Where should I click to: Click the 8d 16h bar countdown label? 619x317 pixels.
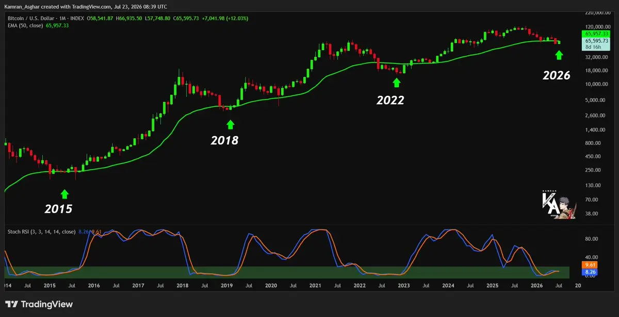click(592, 46)
